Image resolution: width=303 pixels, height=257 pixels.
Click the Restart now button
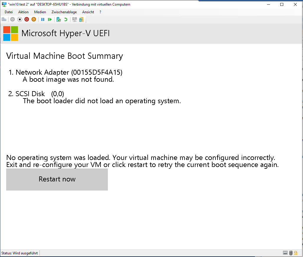click(x=57, y=179)
